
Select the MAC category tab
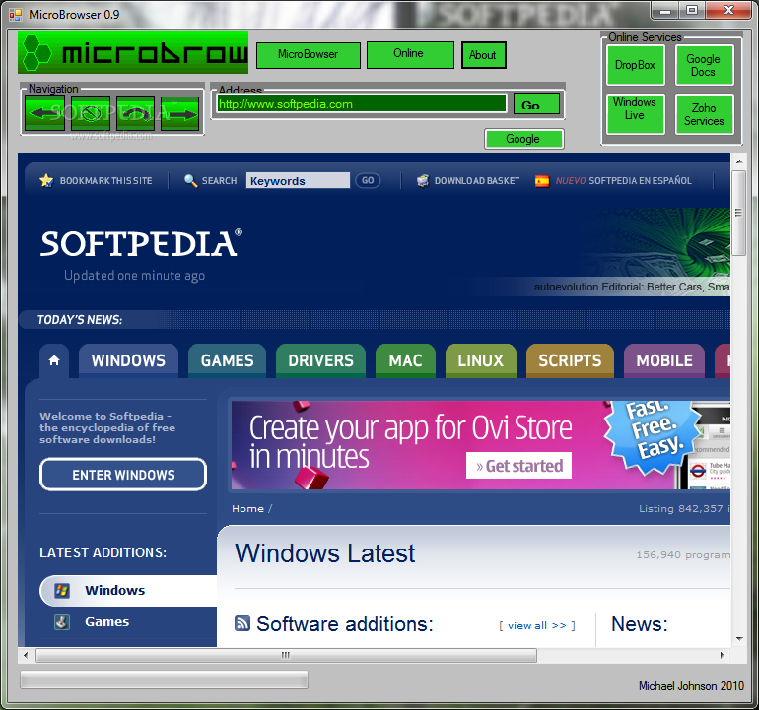click(405, 360)
